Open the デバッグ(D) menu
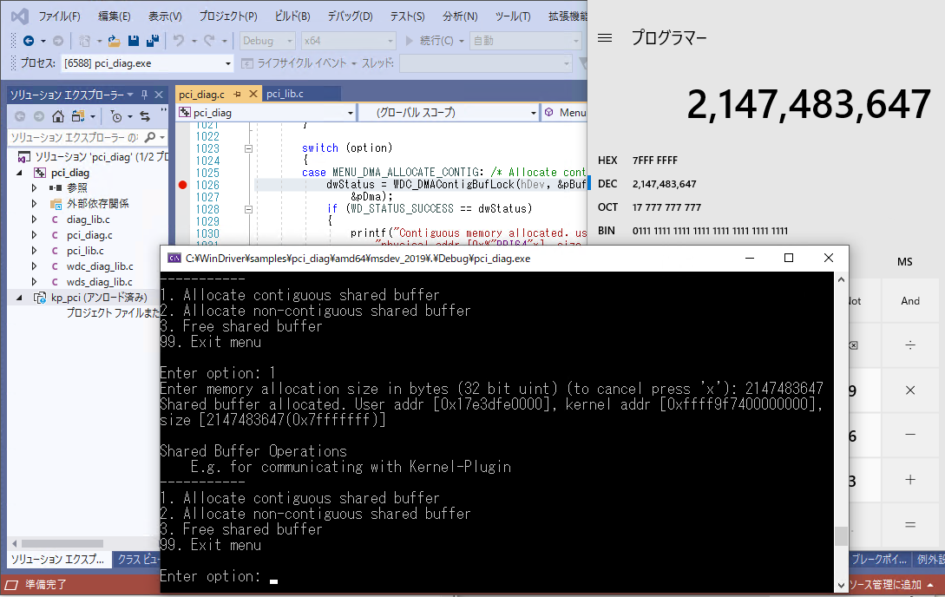Screen dimensions: 945x597 [x=350, y=16]
